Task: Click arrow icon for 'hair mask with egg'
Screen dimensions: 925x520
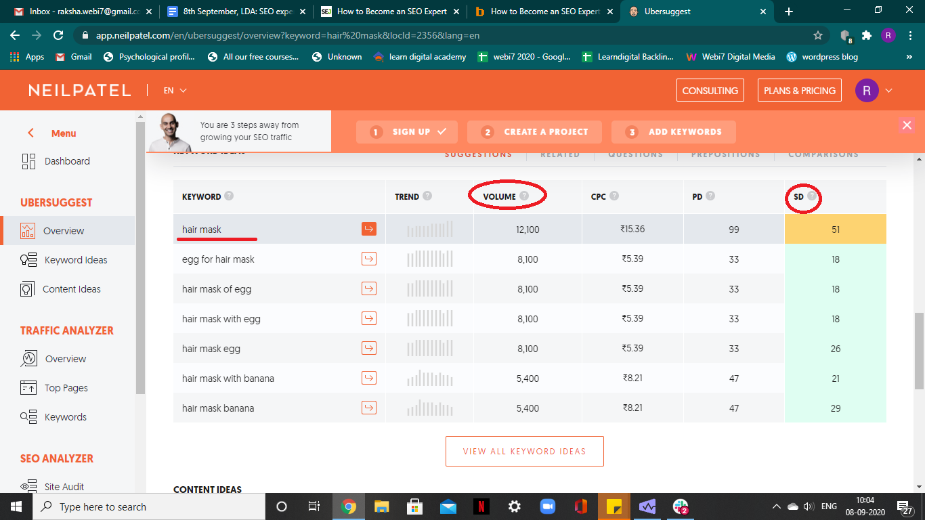Action: click(368, 319)
